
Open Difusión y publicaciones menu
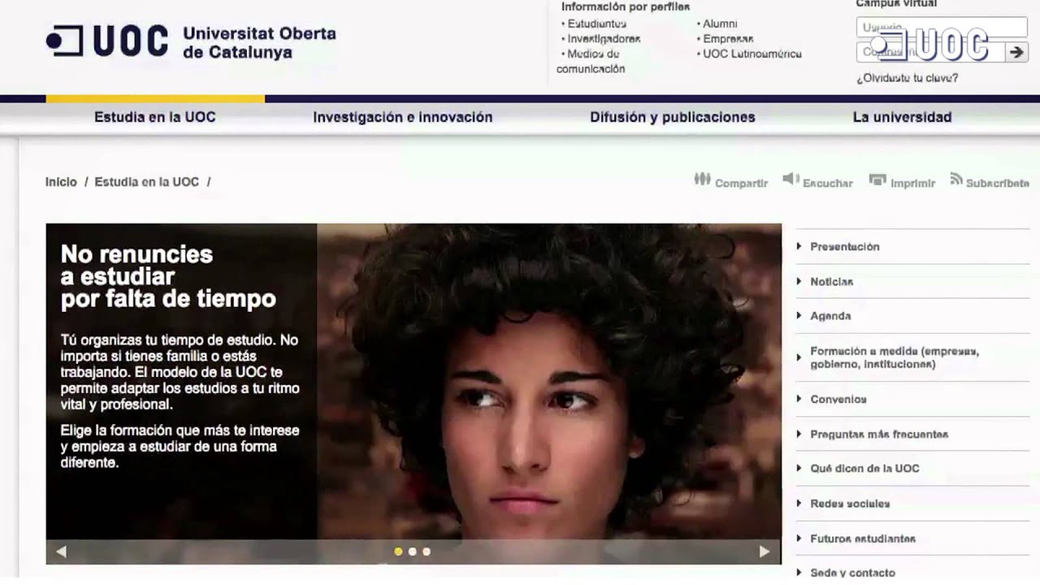click(x=673, y=117)
